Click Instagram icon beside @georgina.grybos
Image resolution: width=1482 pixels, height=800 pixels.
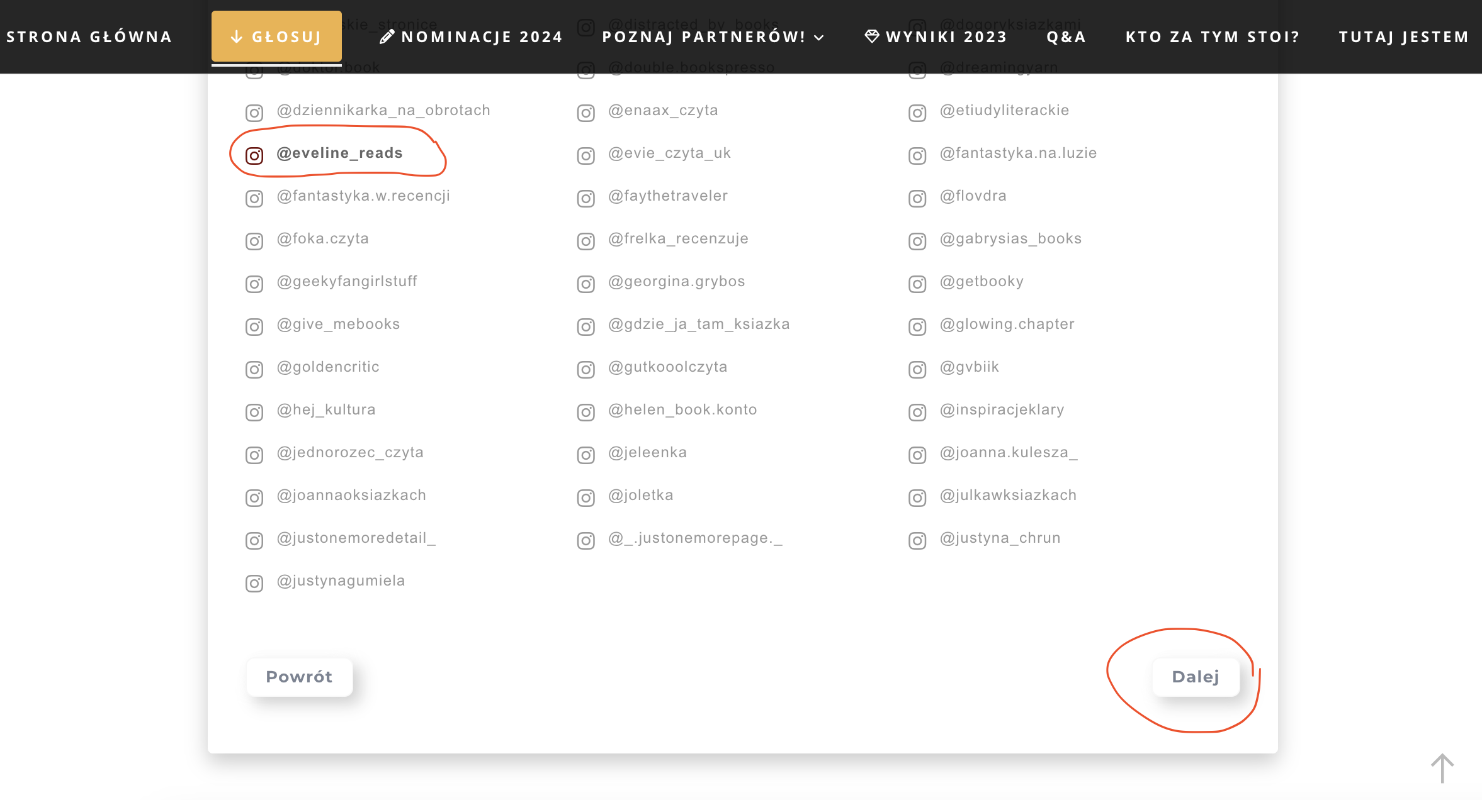pos(585,284)
